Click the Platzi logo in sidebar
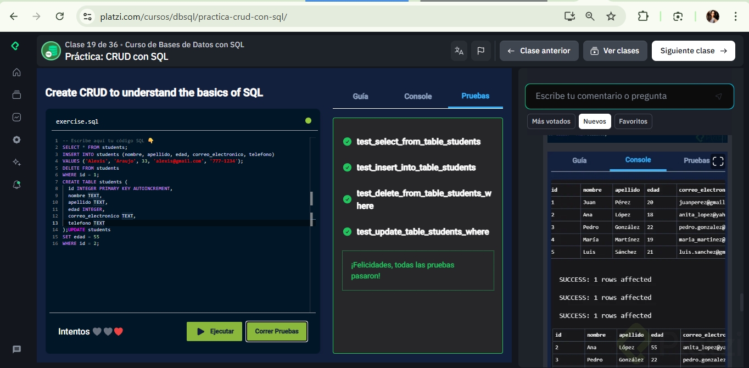The height and width of the screenshot is (368, 749). coord(16,46)
